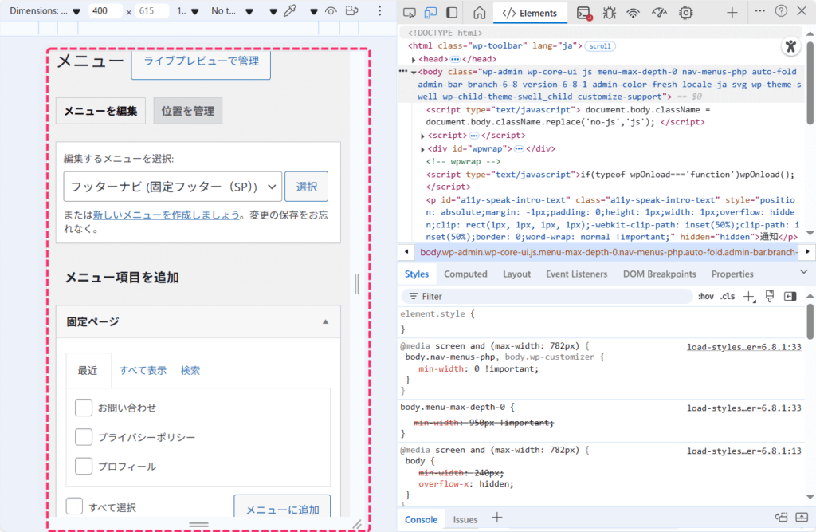Open the Sources bug icon
The width and height of the screenshot is (816, 532).
[x=609, y=13]
